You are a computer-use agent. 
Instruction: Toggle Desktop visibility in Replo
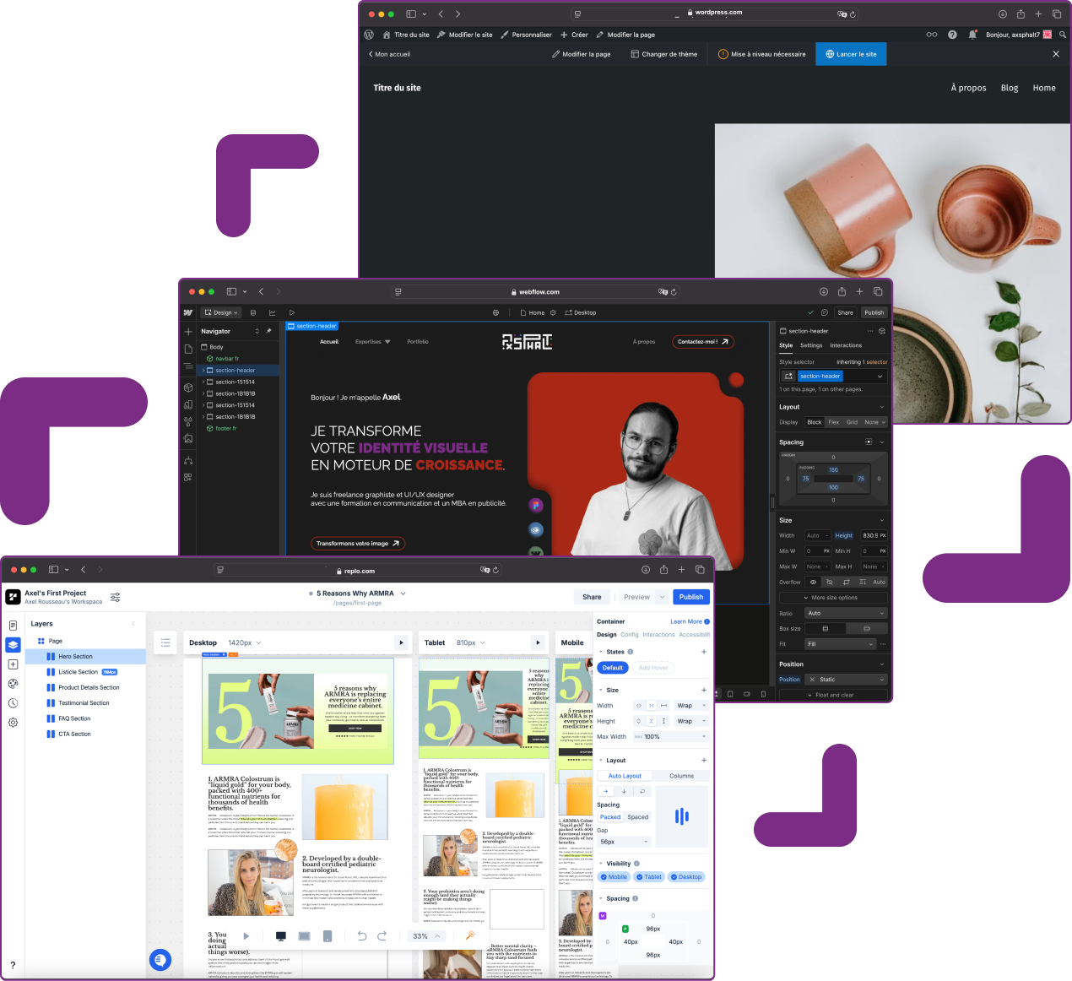pyautogui.click(x=686, y=877)
